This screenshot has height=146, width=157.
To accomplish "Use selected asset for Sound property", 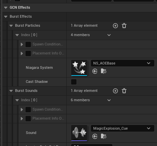I will (95, 136).
